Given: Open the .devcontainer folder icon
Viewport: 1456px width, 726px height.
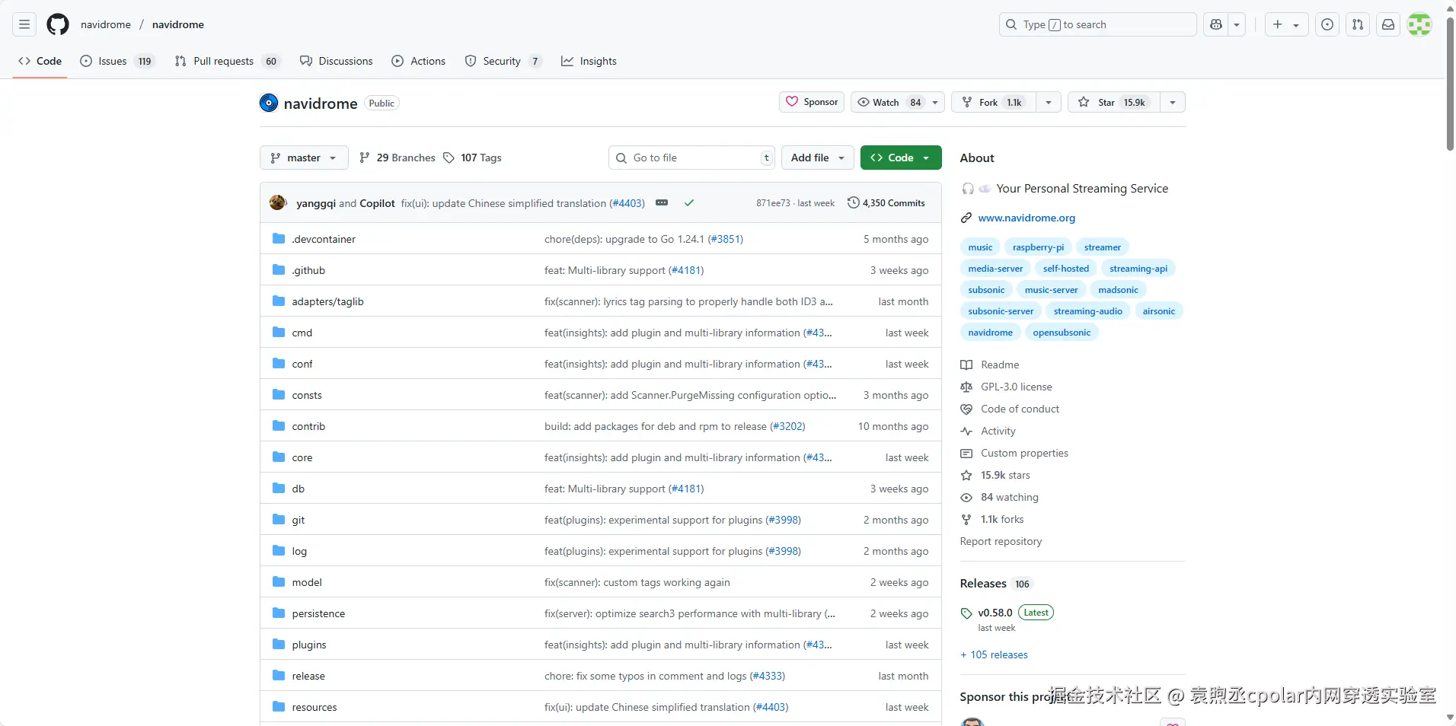Looking at the screenshot, I should [279, 239].
